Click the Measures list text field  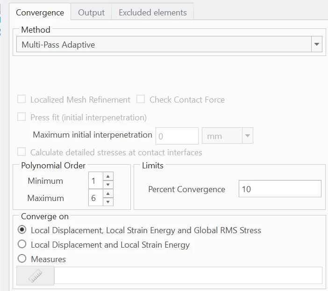pyautogui.click(x=188, y=275)
